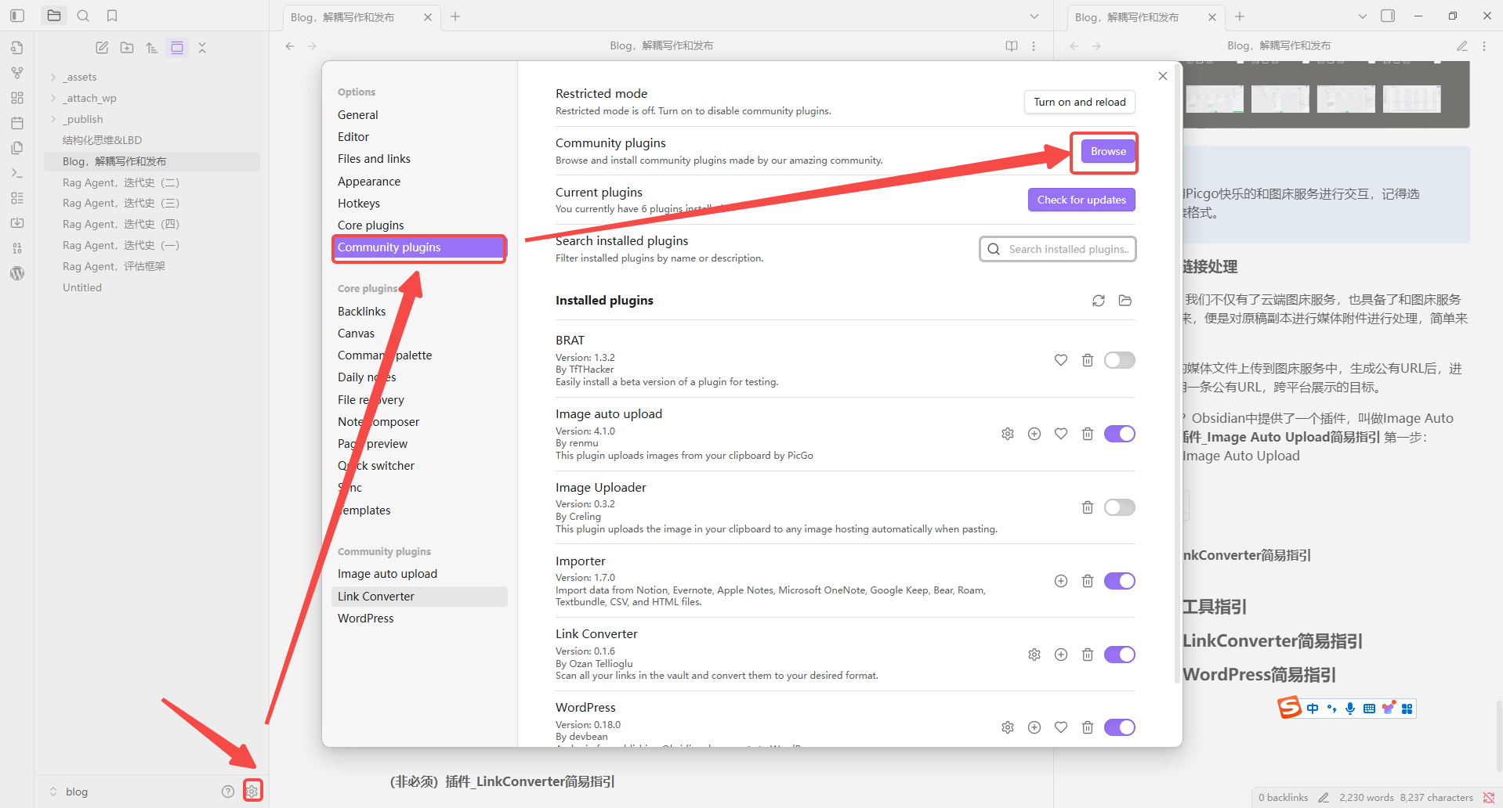This screenshot has height=808, width=1503.
Task: Open Appearance settings section
Action: pyautogui.click(x=369, y=182)
